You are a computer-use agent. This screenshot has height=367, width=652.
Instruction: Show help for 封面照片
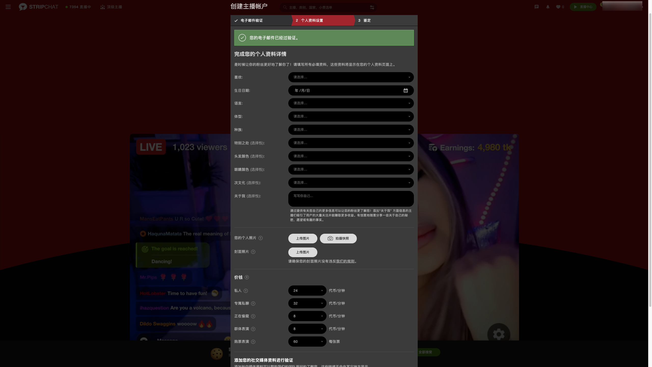point(253,252)
